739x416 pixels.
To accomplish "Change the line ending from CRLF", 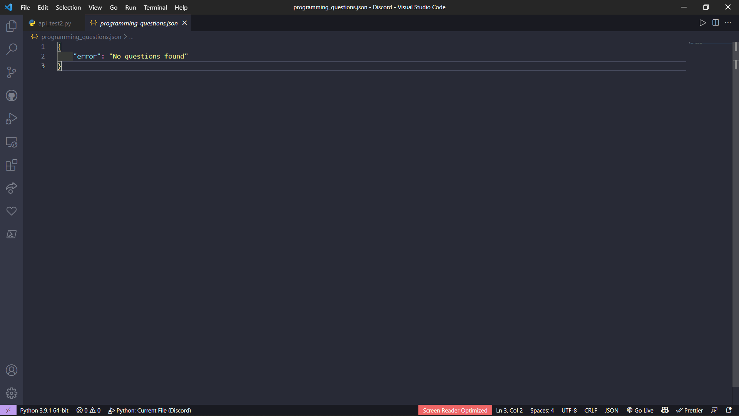I will 590,410.
